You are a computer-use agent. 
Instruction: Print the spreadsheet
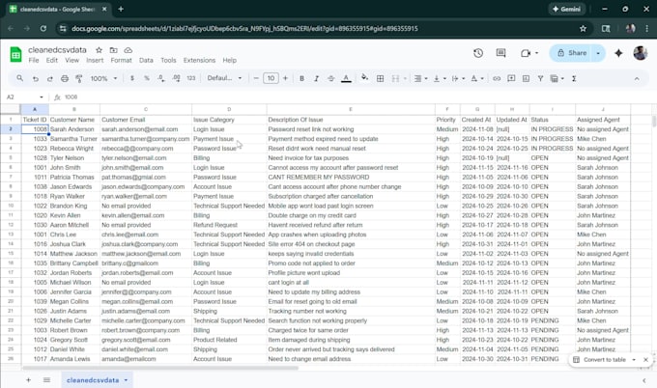(65, 78)
